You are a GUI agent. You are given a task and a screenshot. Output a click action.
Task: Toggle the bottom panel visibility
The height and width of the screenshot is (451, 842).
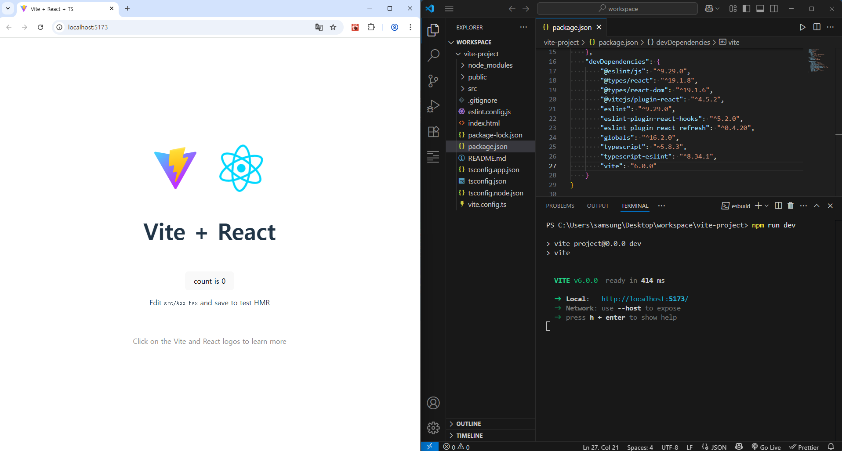[760, 9]
